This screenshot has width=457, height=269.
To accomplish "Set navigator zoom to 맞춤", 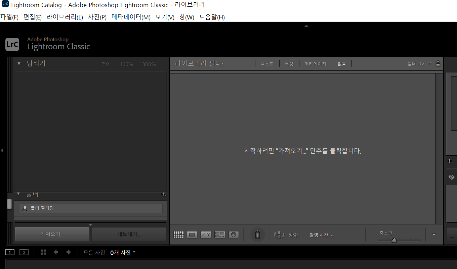I will pyautogui.click(x=106, y=64).
